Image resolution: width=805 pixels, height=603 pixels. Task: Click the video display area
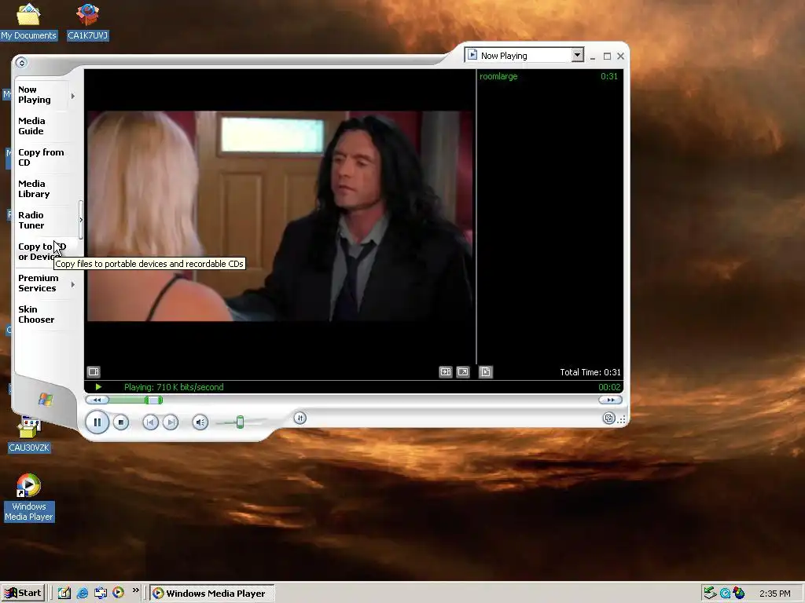pos(280,216)
